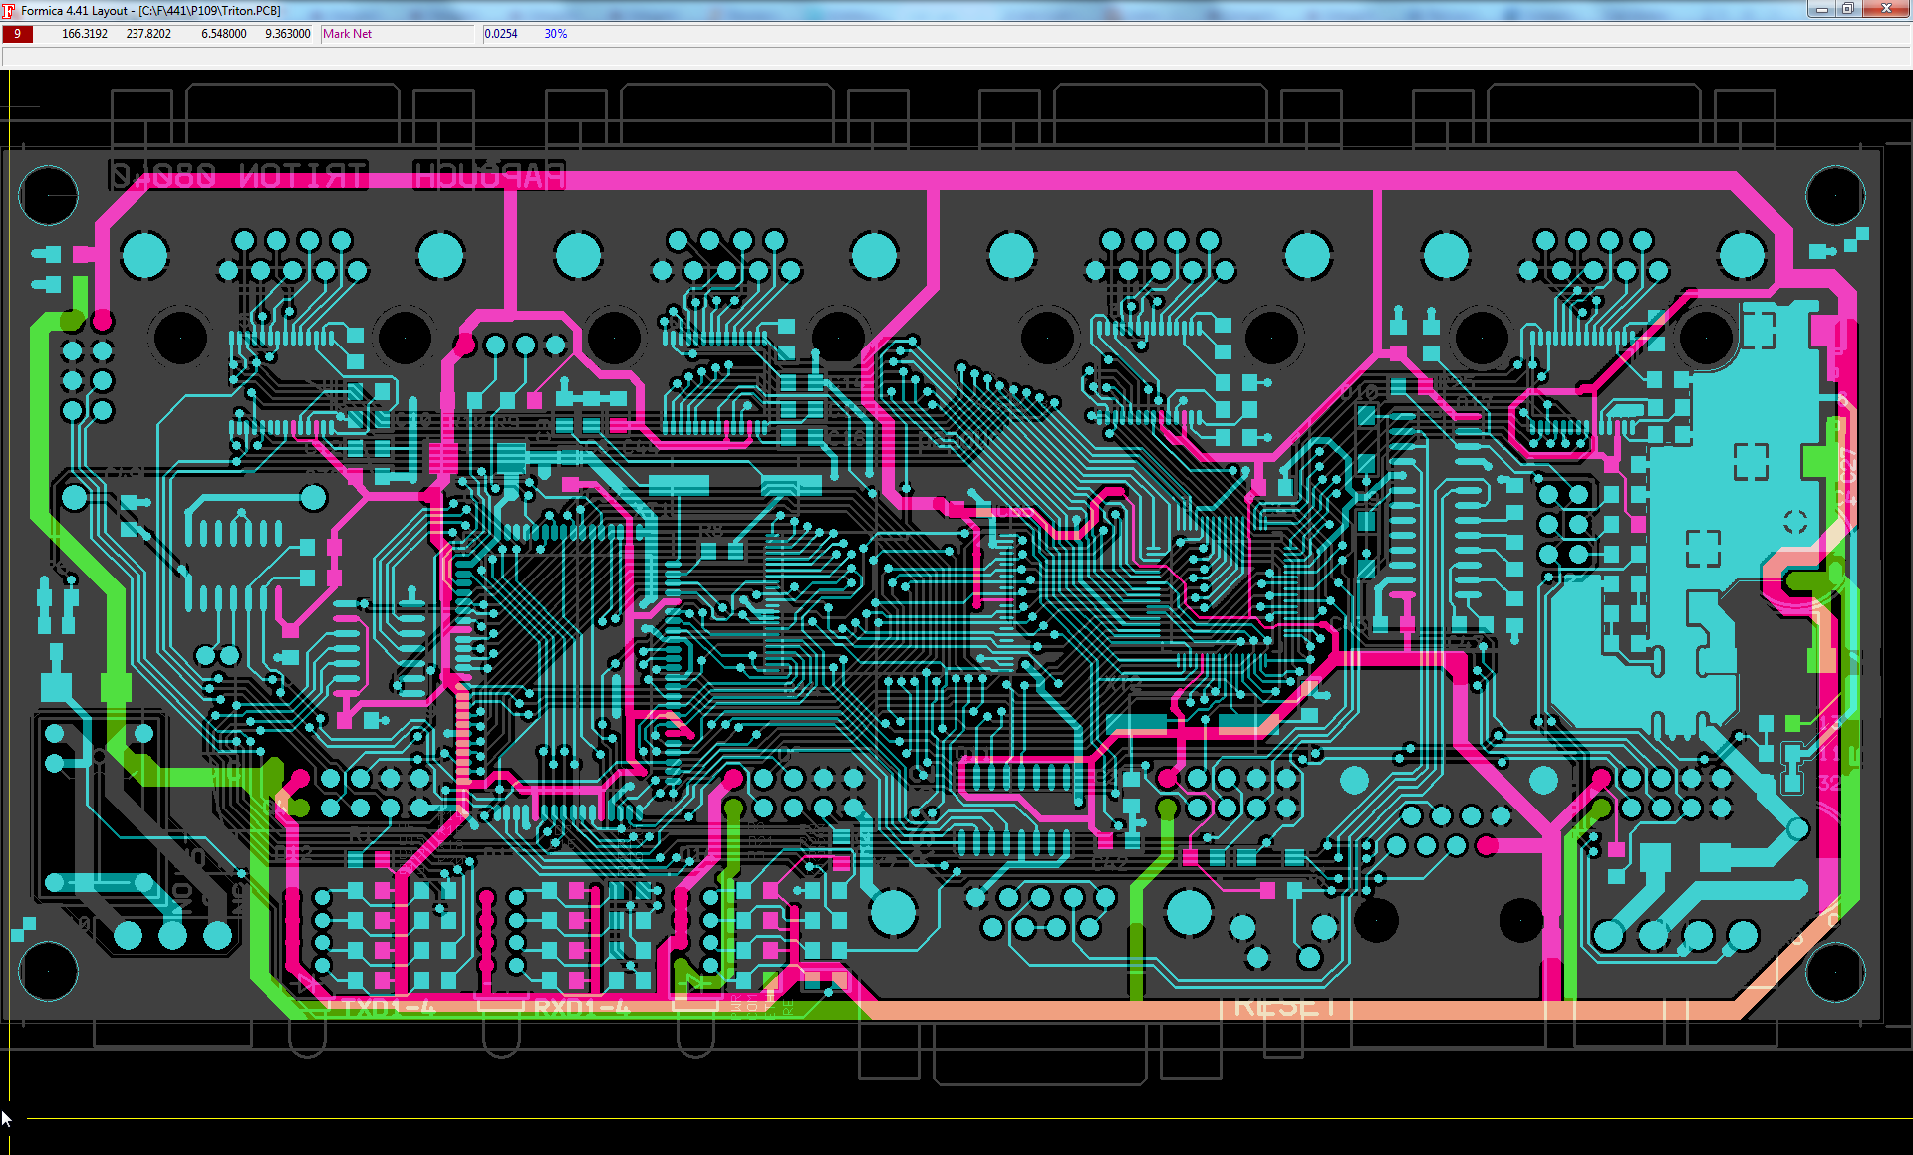The width and height of the screenshot is (1913, 1155).
Task: Close the Formica Layout window
Action: (1885, 9)
